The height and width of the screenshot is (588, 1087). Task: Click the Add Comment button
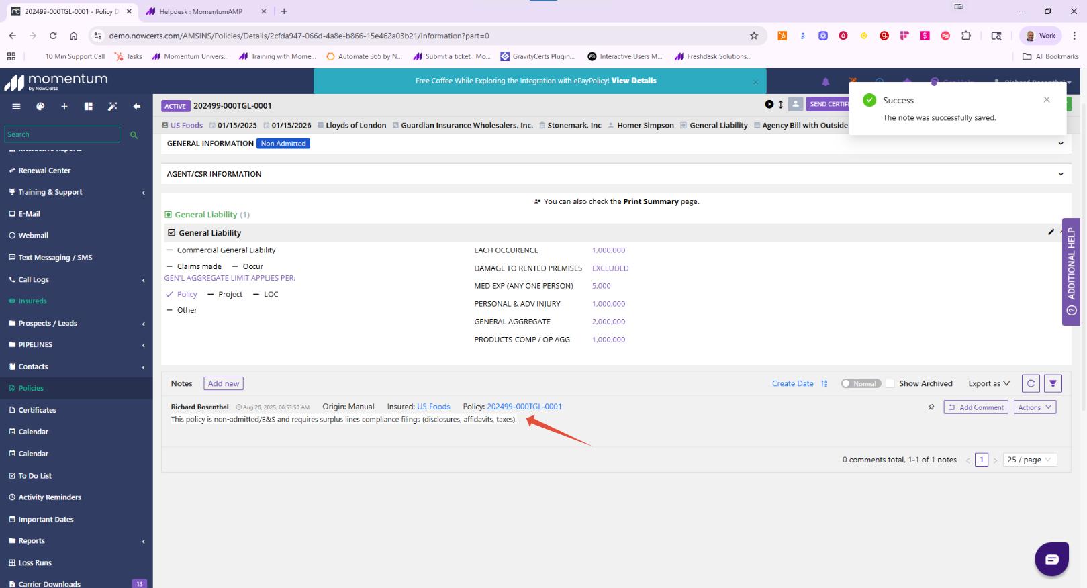coord(976,407)
